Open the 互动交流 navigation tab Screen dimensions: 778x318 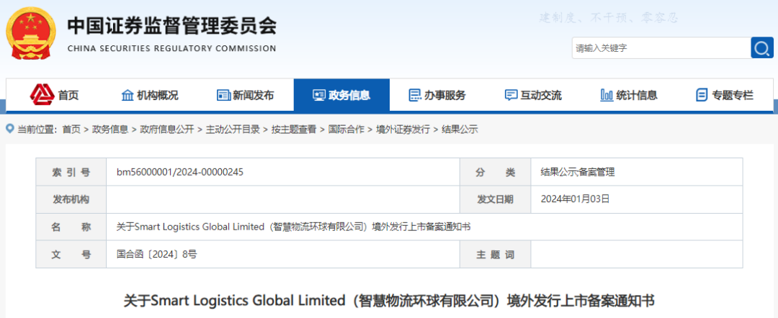tap(533, 95)
